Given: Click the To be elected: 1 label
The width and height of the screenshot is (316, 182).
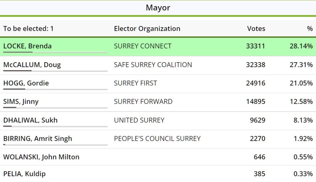Looking at the screenshot, I should (28, 29).
